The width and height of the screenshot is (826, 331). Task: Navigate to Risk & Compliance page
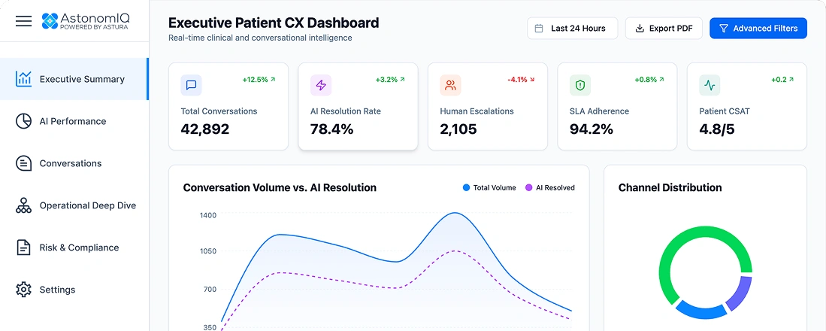coord(79,247)
